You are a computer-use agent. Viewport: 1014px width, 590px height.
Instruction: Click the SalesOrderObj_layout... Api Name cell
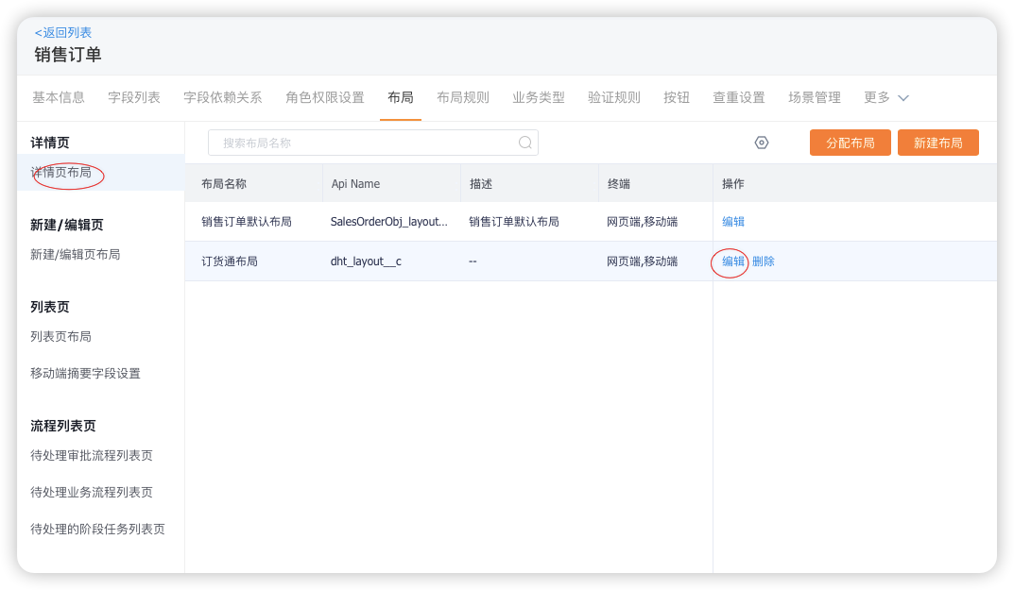click(x=388, y=222)
